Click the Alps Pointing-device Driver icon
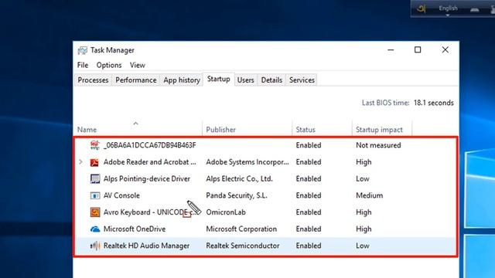This screenshot has width=495, height=278. [x=95, y=178]
